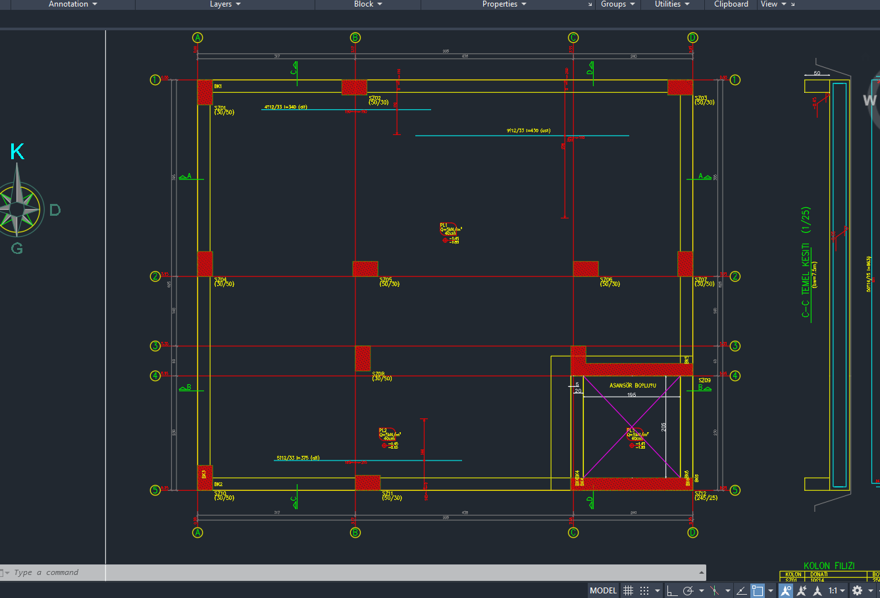Open the workspace switching gear icon
This screenshot has height=598, width=880.
coord(857,591)
